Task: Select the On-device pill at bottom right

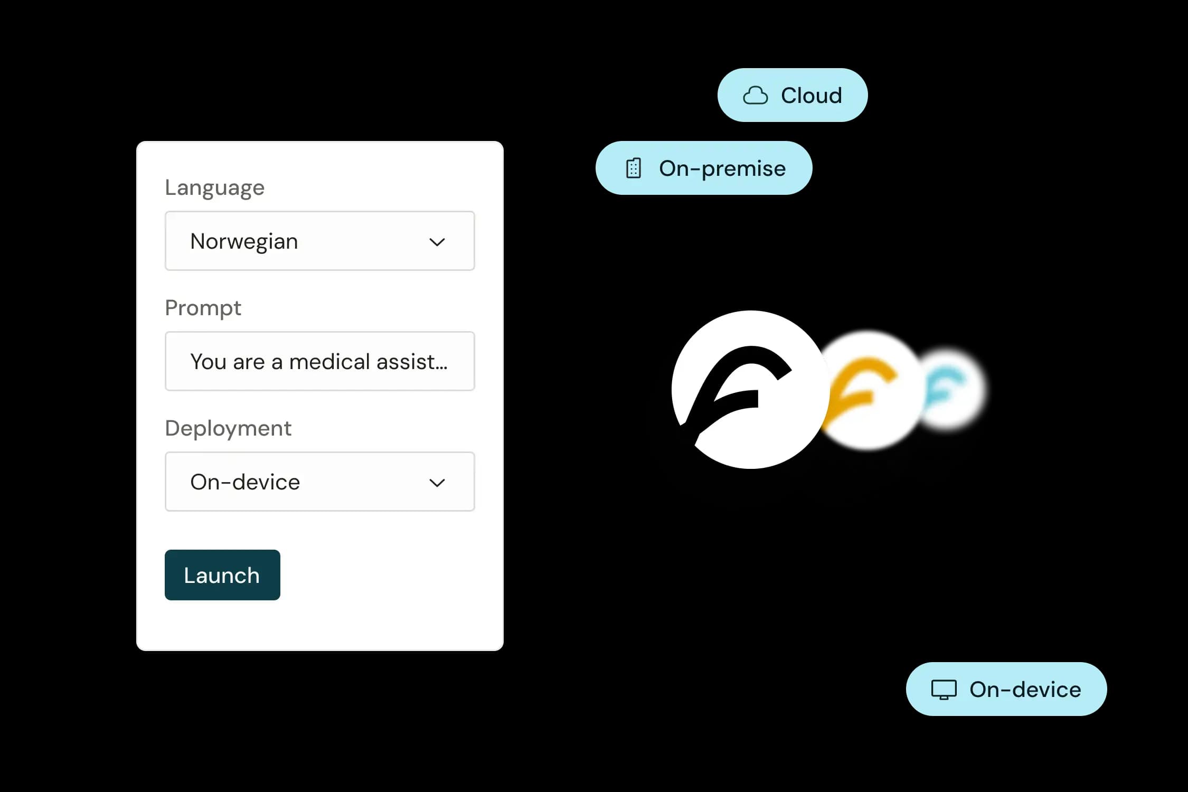Action: [1006, 689]
